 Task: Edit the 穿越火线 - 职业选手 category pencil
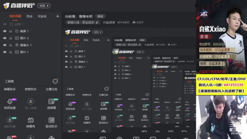97,22
